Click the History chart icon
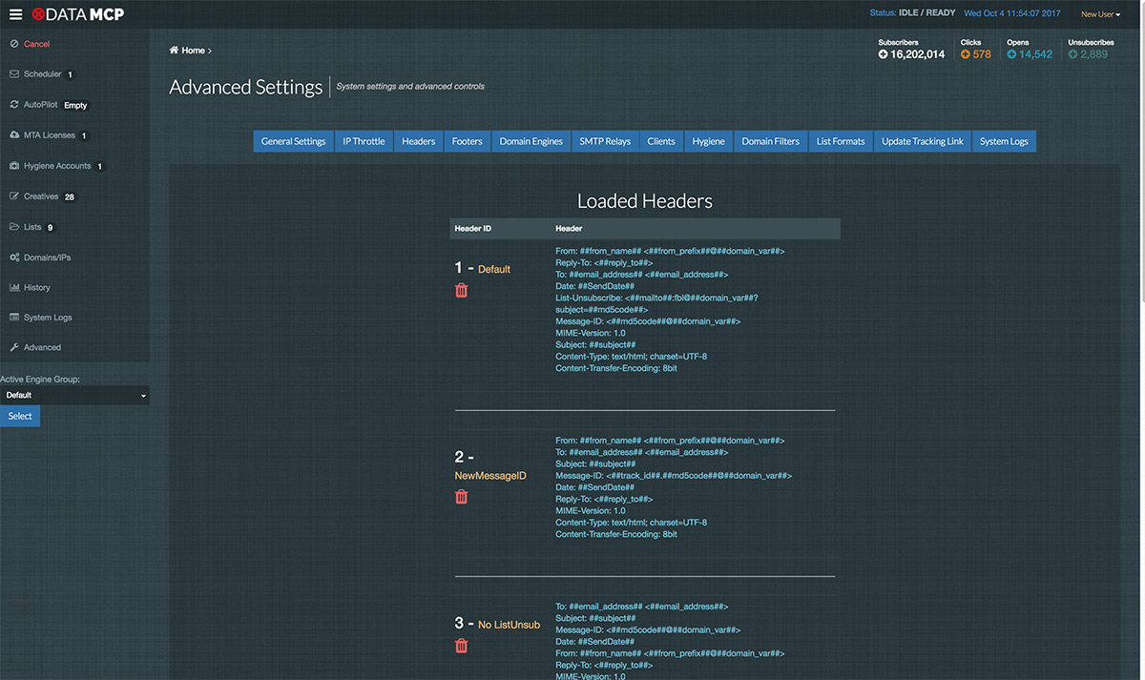The width and height of the screenshot is (1145, 680). [14, 287]
